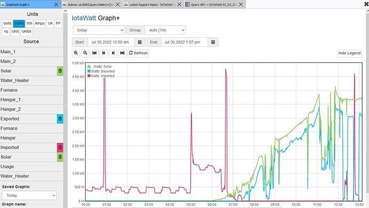The width and height of the screenshot is (369, 208).
Task: Jump to latest data fast-forward icon
Action: (122, 53)
